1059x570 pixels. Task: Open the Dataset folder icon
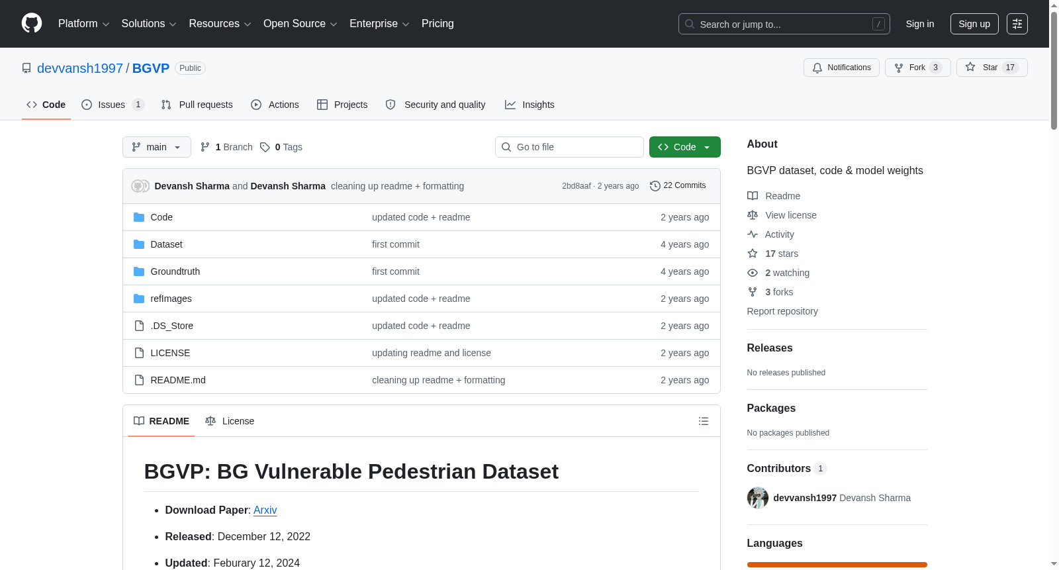point(139,244)
